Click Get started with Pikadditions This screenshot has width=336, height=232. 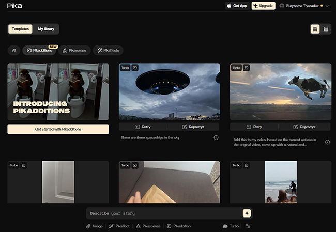tap(58, 129)
